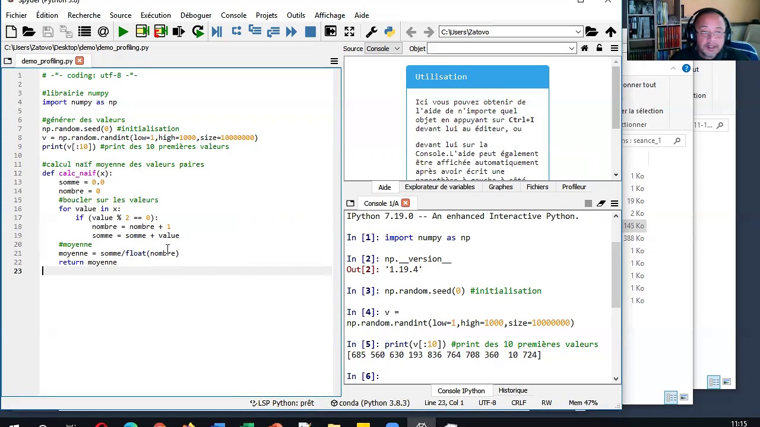
Task: Clear console variables with the eraser icon
Action: click(601, 203)
